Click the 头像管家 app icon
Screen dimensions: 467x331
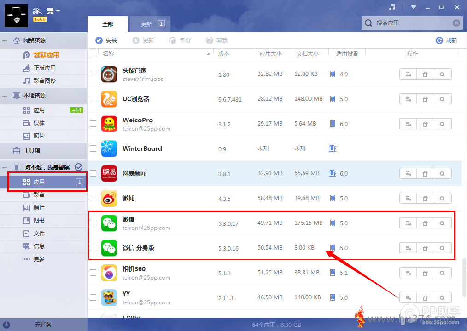[x=109, y=74]
